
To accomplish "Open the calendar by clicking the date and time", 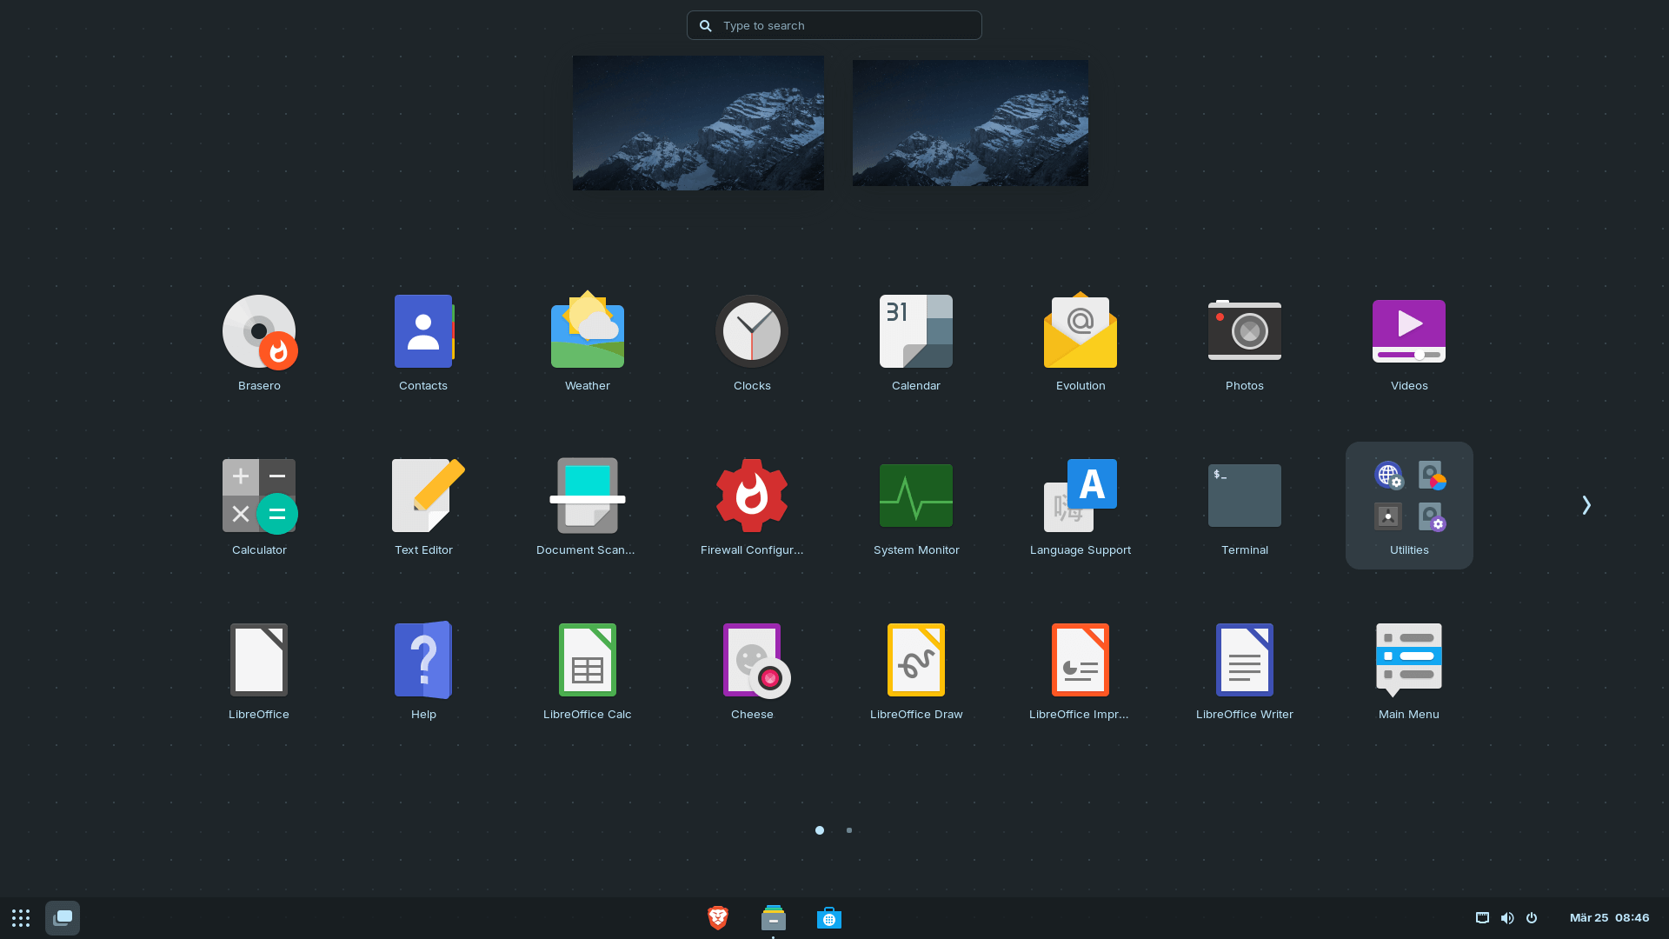I will (1611, 917).
